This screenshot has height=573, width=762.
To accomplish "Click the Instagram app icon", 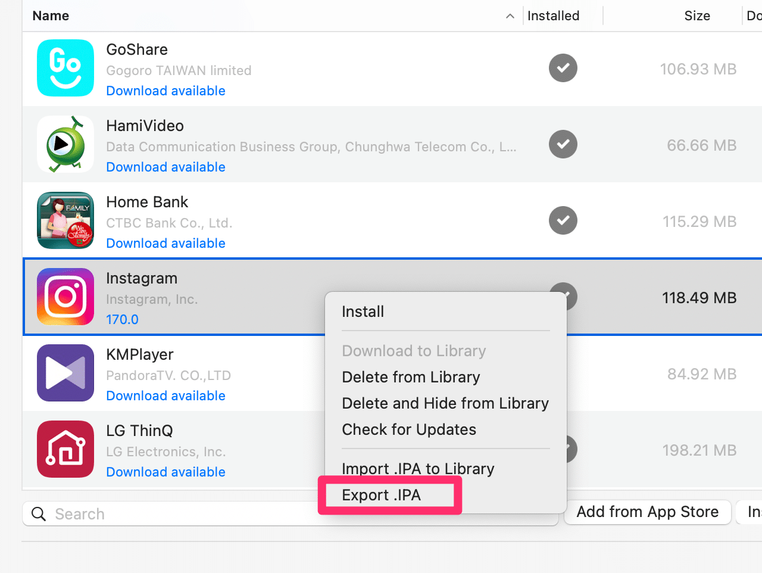I will (65, 297).
